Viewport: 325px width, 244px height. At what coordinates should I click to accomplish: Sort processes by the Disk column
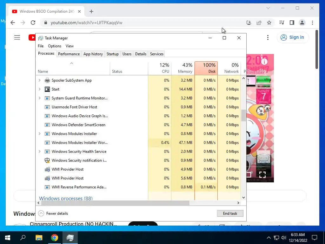pos(206,68)
